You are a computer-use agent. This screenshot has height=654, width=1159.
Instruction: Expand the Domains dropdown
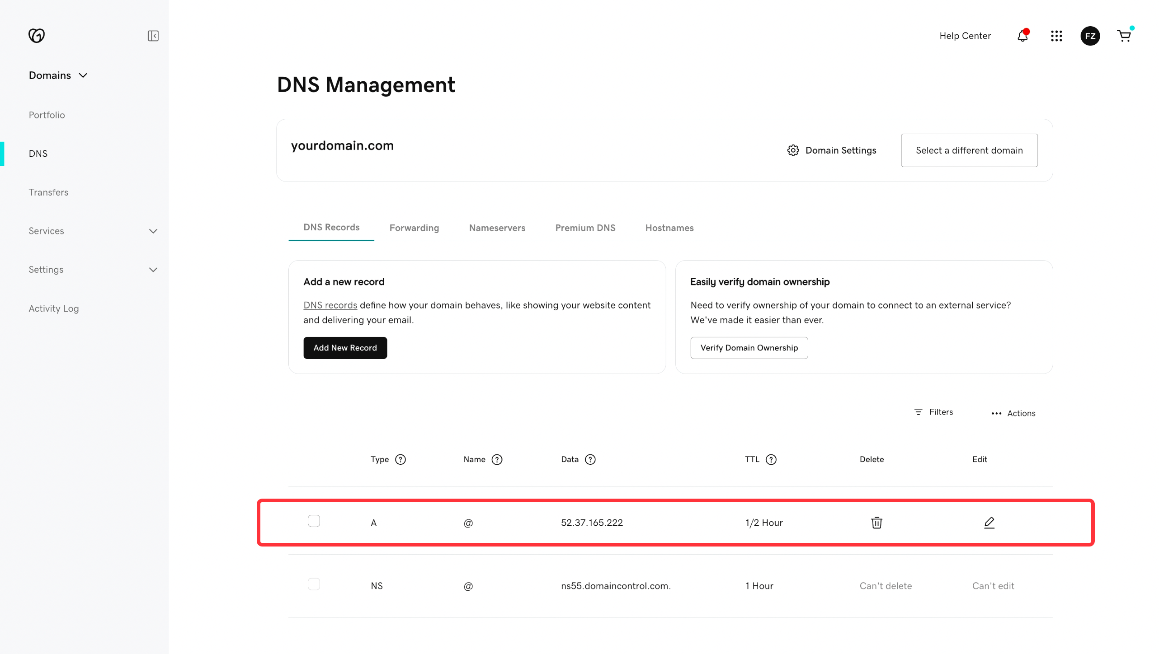click(58, 75)
